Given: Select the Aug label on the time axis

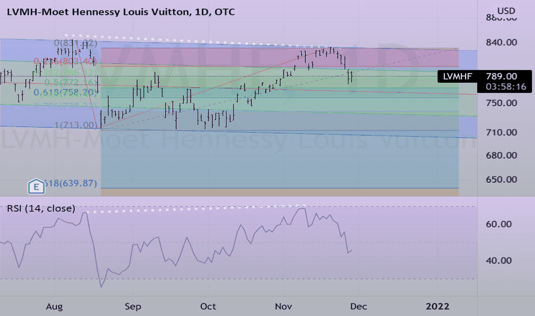Looking at the screenshot, I should 55,306.
